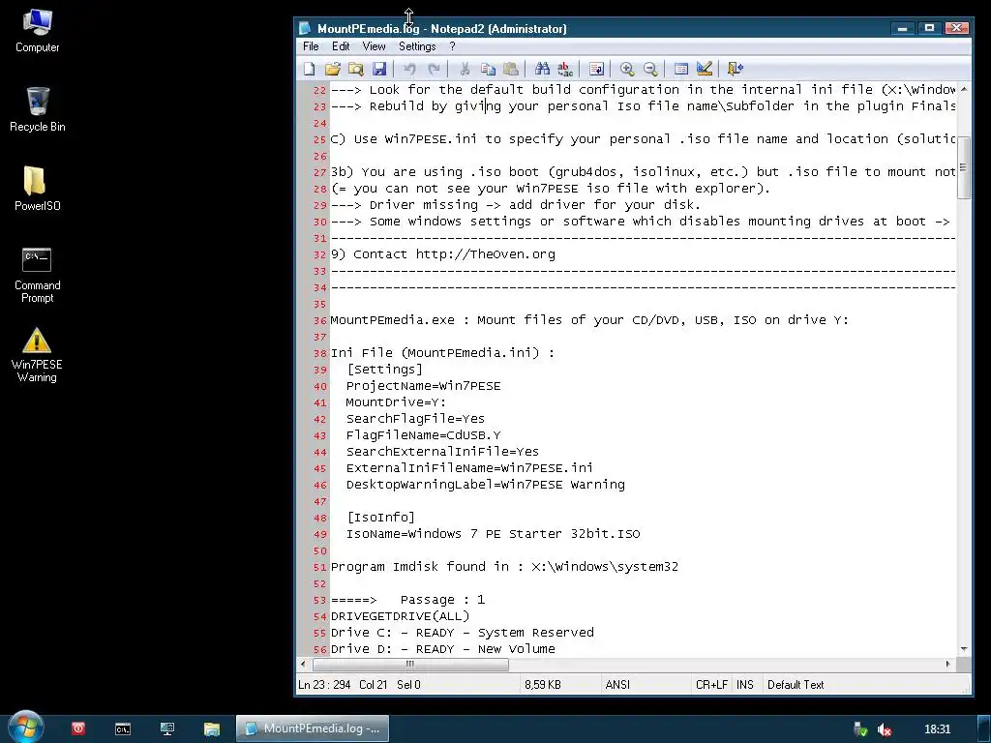Select the PowerISO folder on desktop
The image size is (991, 743).
(x=37, y=189)
